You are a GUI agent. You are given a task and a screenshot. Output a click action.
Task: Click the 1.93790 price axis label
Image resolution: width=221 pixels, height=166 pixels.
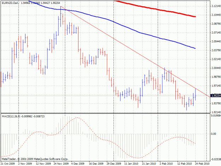pyautogui.click(x=216, y=103)
